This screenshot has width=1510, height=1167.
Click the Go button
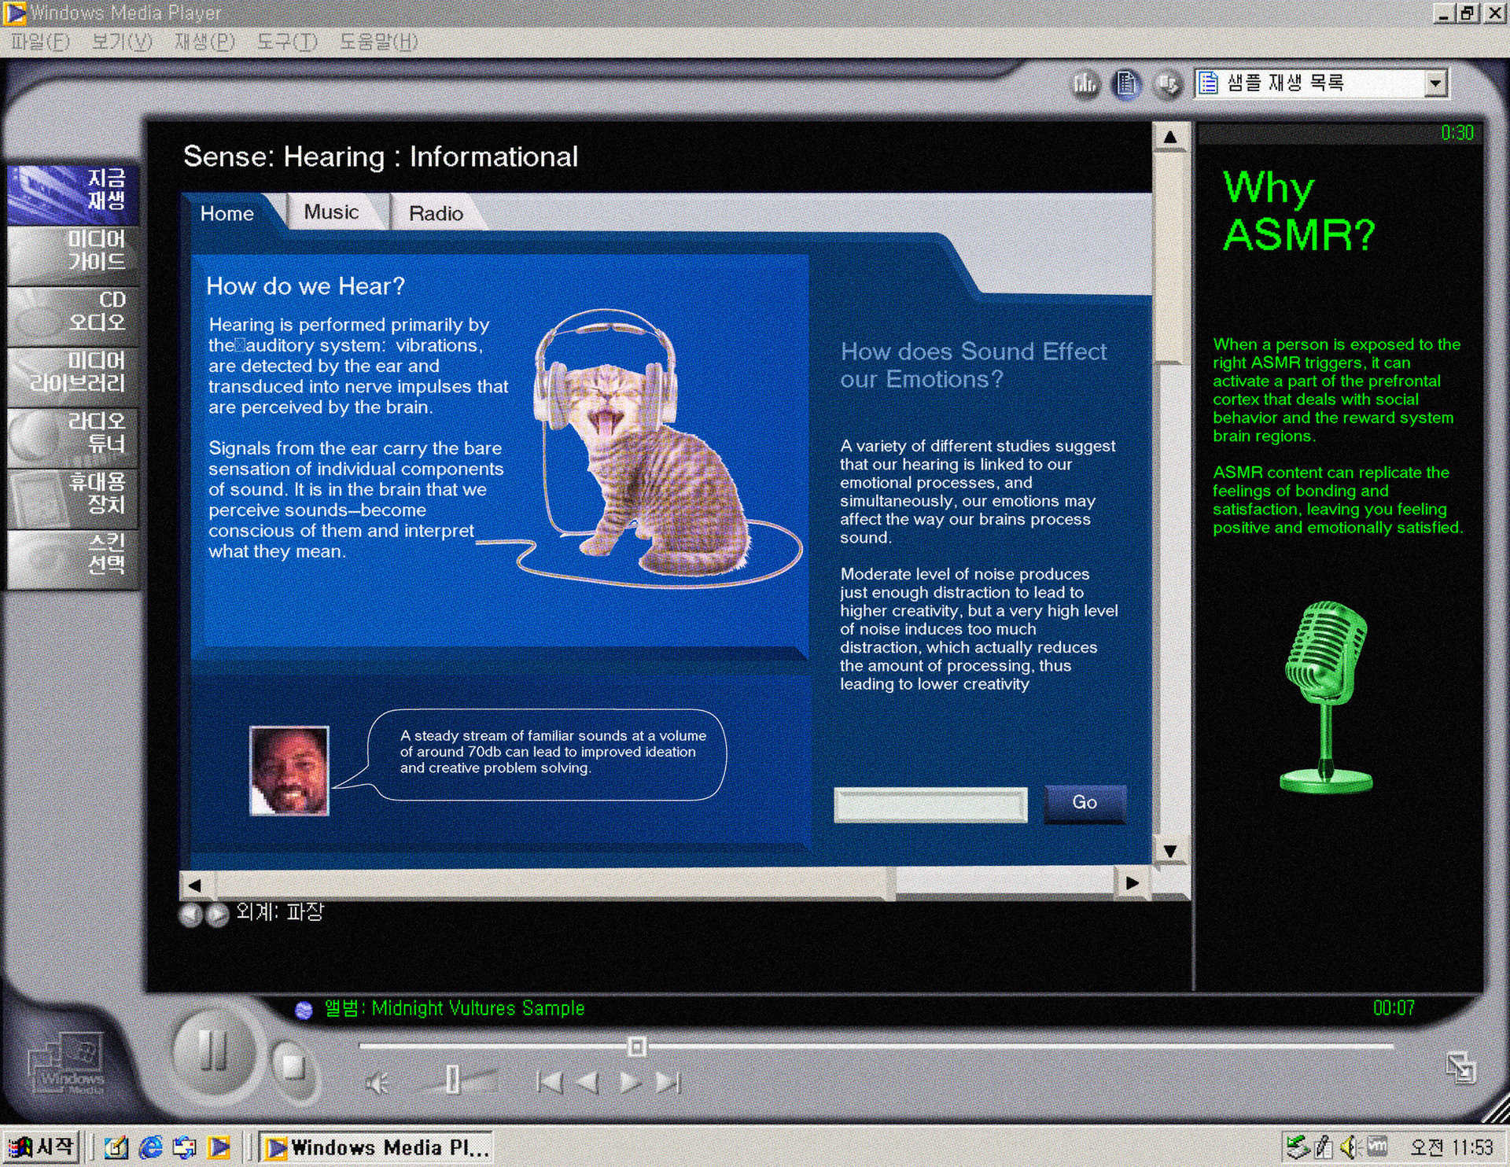point(1085,803)
